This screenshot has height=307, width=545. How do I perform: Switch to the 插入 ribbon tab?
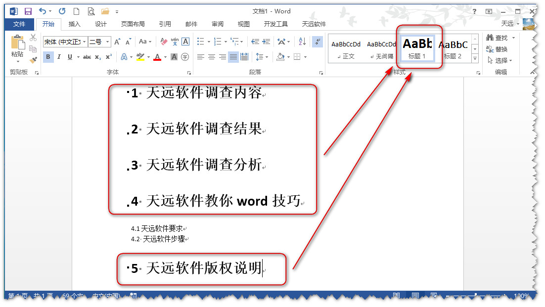(74, 24)
